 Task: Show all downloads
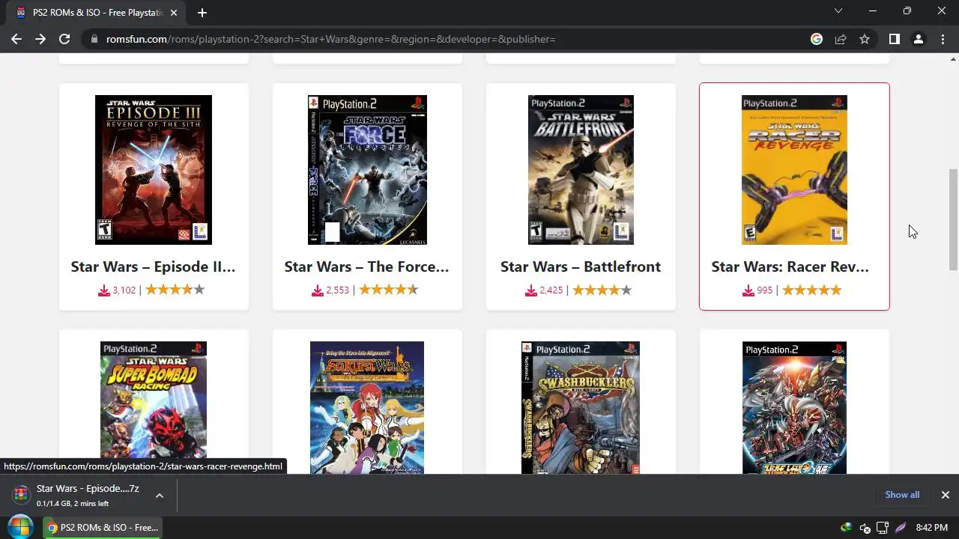click(902, 495)
